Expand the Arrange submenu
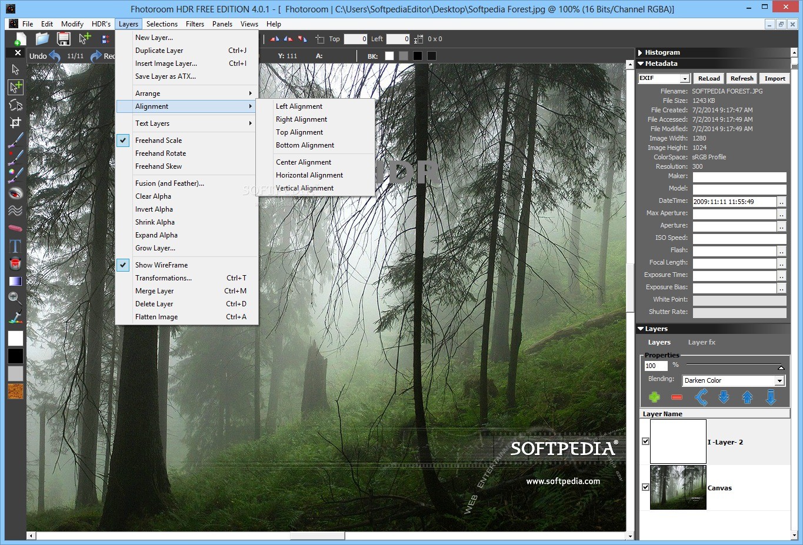This screenshot has width=803, height=545. point(186,93)
